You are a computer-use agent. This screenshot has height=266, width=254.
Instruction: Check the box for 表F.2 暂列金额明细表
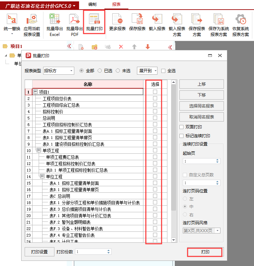(x=155, y=222)
